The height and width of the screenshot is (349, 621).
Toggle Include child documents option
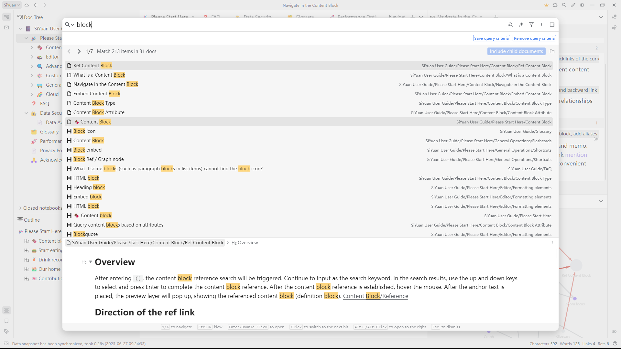point(516,51)
